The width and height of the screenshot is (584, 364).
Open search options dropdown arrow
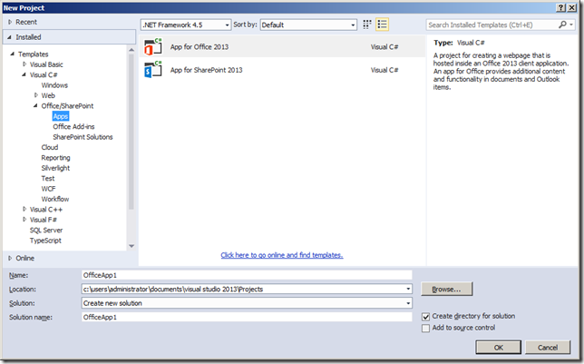click(571, 25)
